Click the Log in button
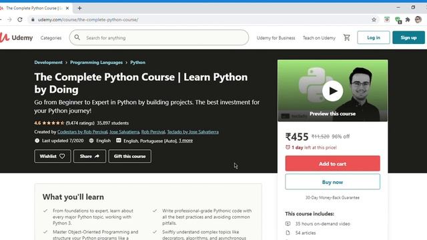Screen dimensions: 427x240 click(374, 37)
